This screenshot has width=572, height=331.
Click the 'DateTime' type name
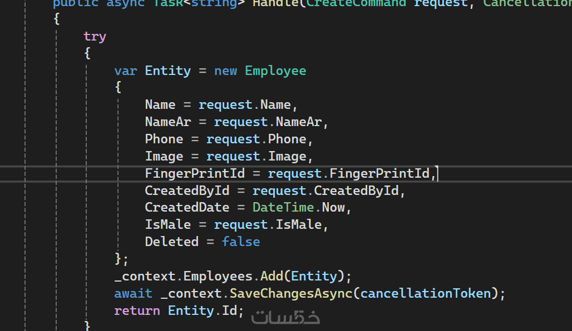(x=283, y=208)
